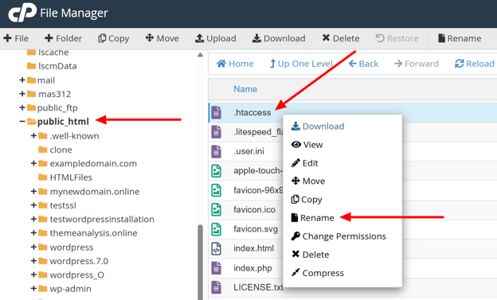Choose Rename from the context menu
This screenshot has height=300, width=497.
pyautogui.click(x=312, y=218)
